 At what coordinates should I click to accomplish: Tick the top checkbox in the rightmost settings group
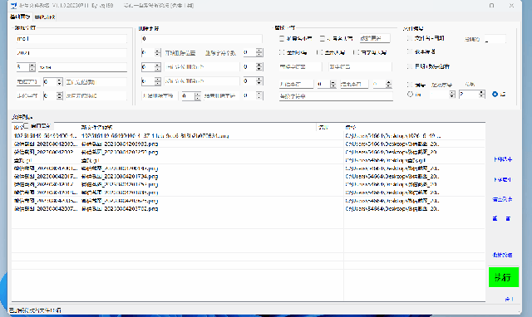pos(410,38)
